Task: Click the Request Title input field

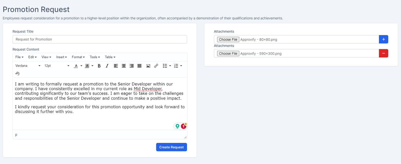Action: (100, 39)
